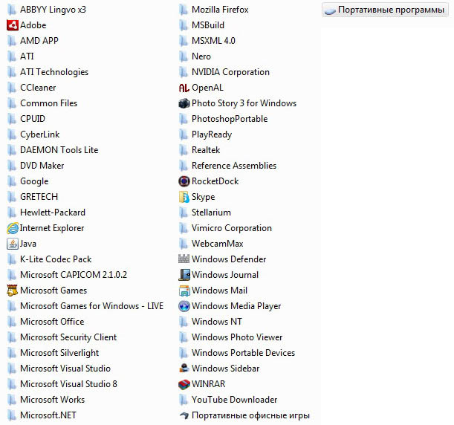Select the Microsoft Silverlight folder name
Image resolution: width=454 pixels, height=425 pixels.
click(x=59, y=353)
